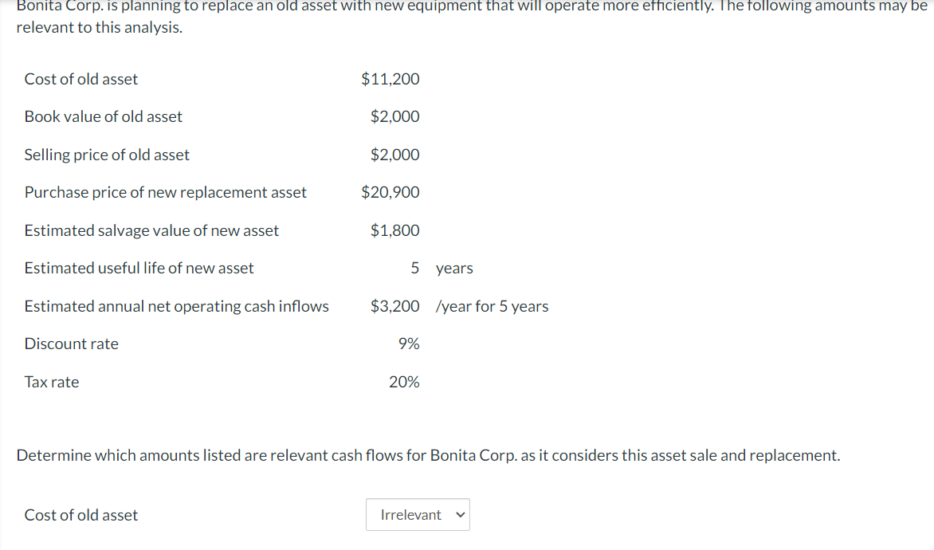Screen dimensions: 934x550
Task: Click the $11,200 amount
Action: 390,79
